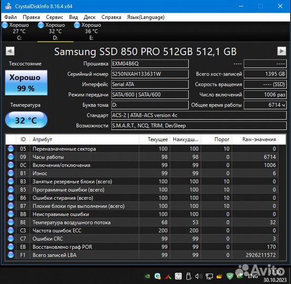Screen dimensions: 291x284
Task: Click the Прошивка field EXM04B6Q
Action: tap(150, 64)
